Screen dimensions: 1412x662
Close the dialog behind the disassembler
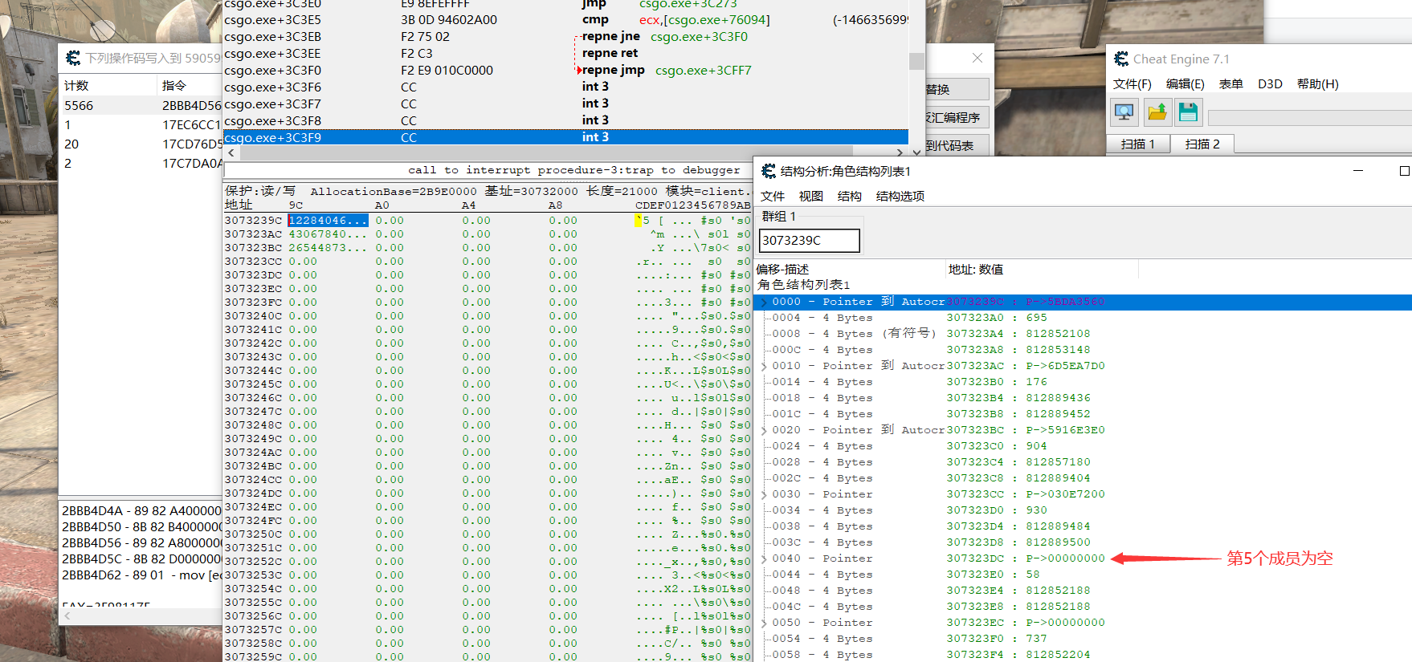[x=977, y=58]
